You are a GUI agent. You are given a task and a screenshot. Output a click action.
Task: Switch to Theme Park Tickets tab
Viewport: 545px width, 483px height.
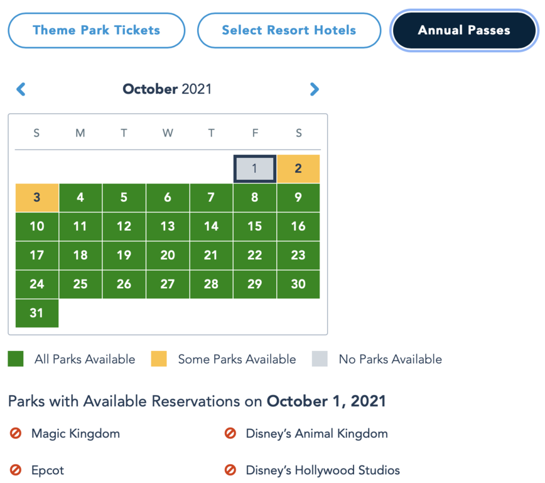point(96,30)
